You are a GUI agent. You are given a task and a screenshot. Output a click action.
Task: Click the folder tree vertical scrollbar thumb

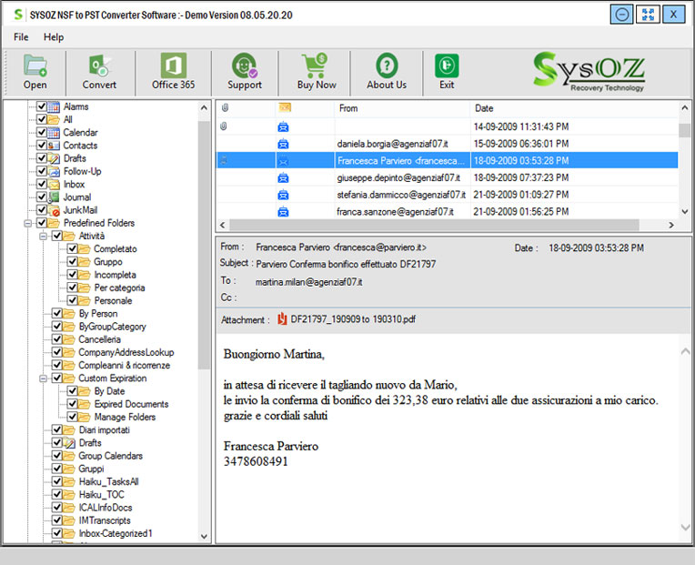pyautogui.click(x=204, y=245)
